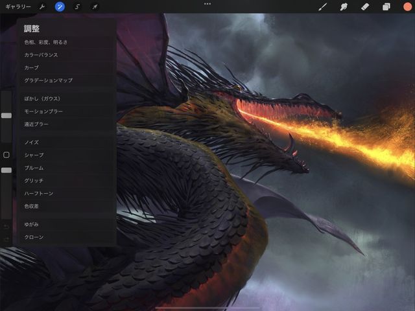Select the Selection S-shaped tool

pyautogui.click(x=77, y=6)
